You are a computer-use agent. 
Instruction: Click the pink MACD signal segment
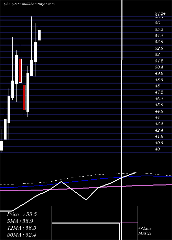(129, 223)
